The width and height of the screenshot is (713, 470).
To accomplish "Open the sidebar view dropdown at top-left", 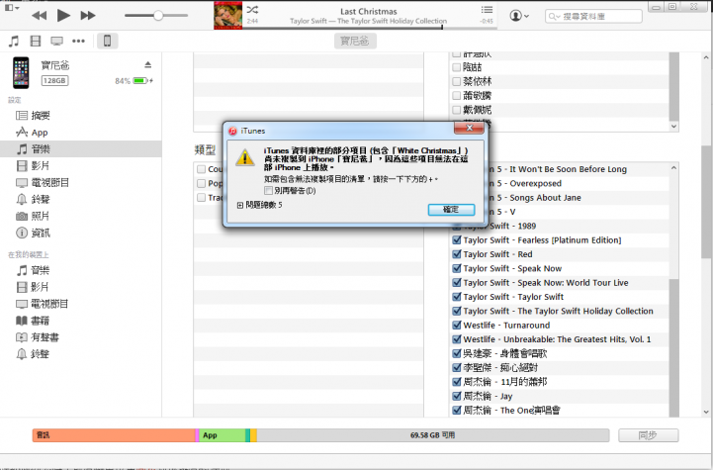I will pyautogui.click(x=12, y=8).
